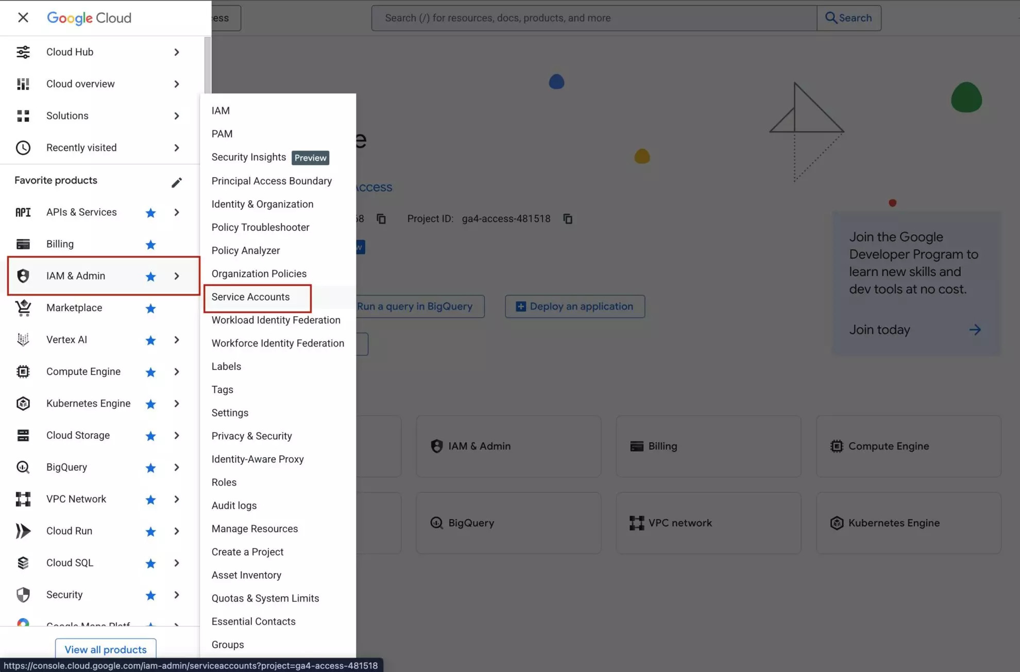The height and width of the screenshot is (672, 1020).
Task: Select the Compute Engine icon in sidebar
Action: click(23, 371)
